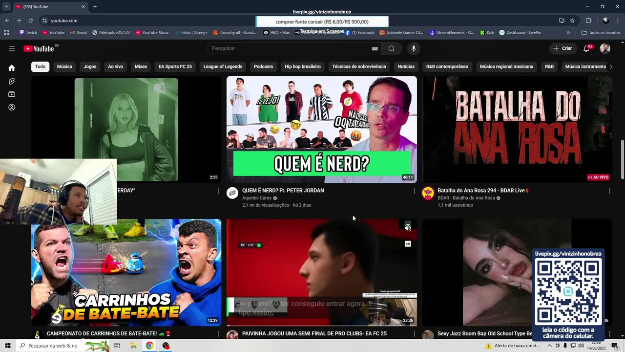Open the YouTube hamburger guide menu

[12, 48]
